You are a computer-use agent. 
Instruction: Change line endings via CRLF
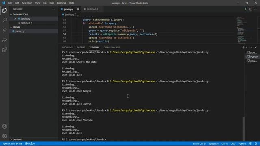point(233,144)
